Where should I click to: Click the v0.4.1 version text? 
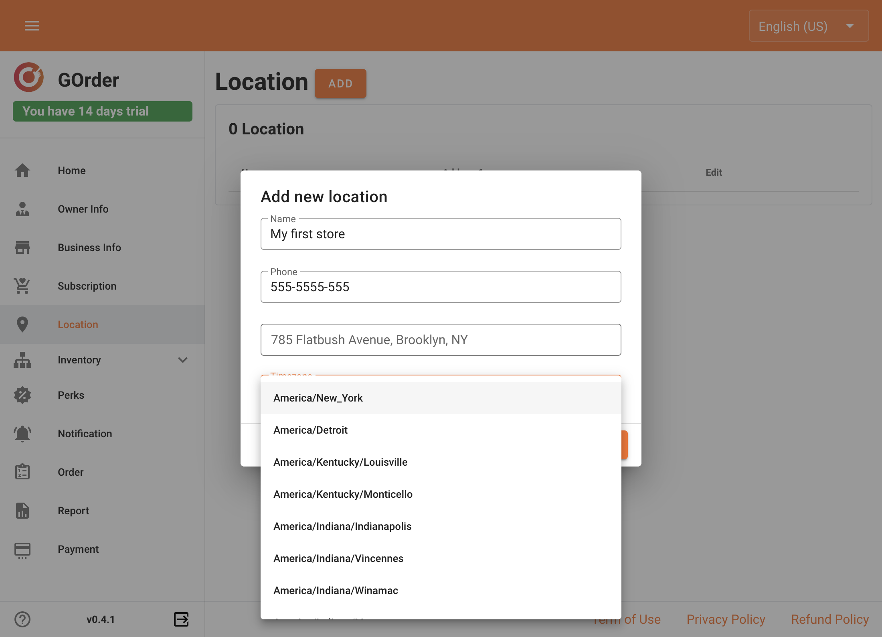[x=101, y=619]
